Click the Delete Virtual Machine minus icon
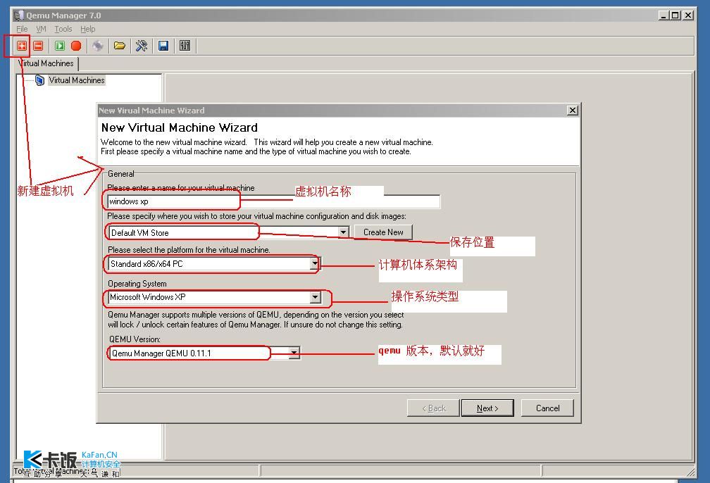Viewport: 710px width, 483px height. click(39, 46)
